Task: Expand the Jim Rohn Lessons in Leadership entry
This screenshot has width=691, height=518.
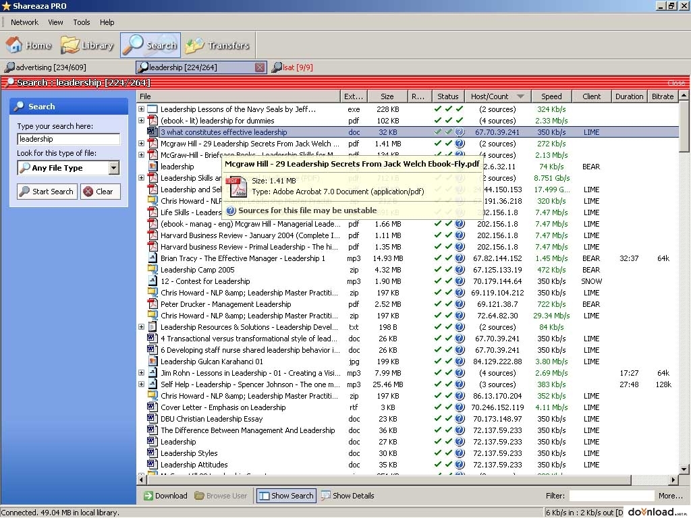Action: [x=142, y=372]
